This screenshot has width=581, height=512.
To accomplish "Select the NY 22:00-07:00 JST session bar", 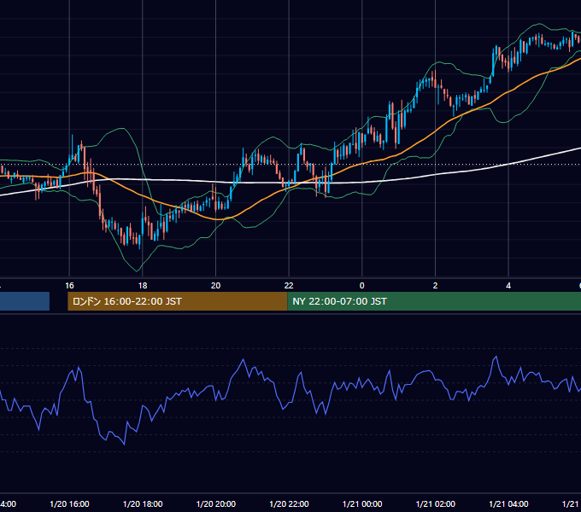I will tap(434, 301).
